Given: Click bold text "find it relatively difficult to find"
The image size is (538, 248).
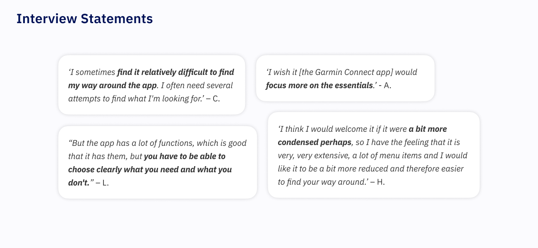Looking at the screenshot, I should [x=175, y=72].
